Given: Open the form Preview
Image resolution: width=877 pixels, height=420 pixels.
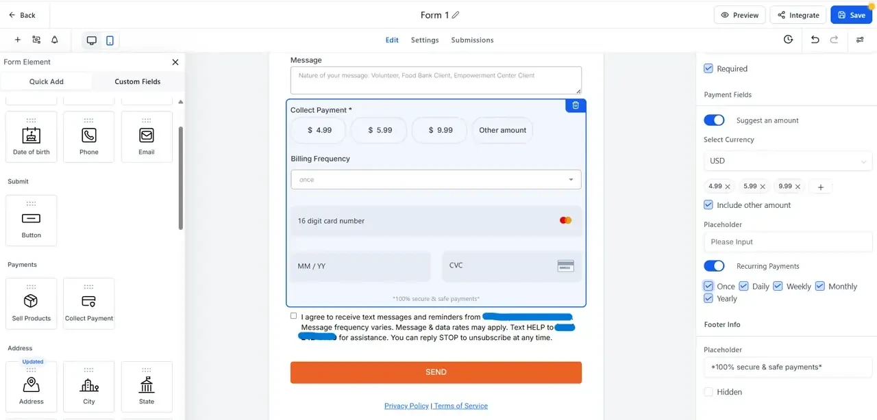Looking at the screenshot, I should coord(740,14).
